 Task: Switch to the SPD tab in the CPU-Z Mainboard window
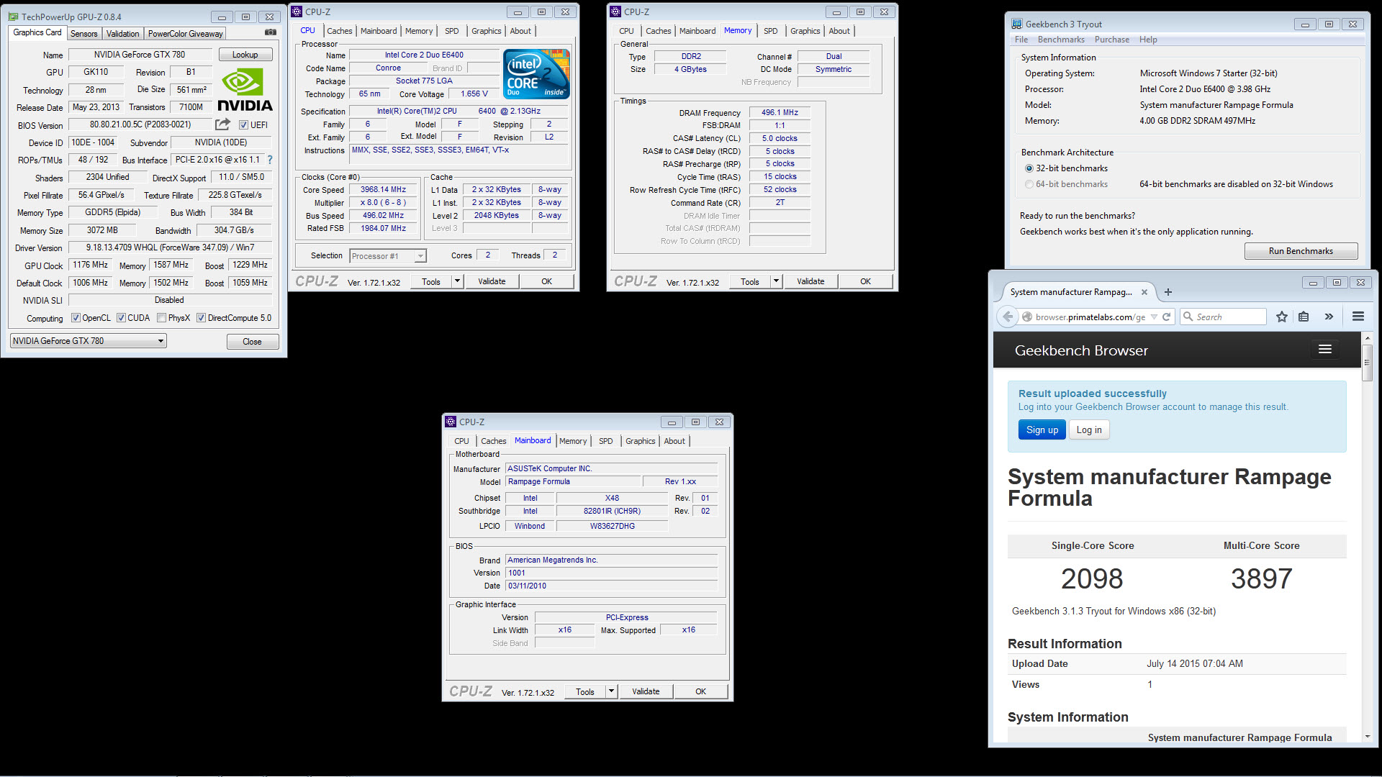point(606,441)
